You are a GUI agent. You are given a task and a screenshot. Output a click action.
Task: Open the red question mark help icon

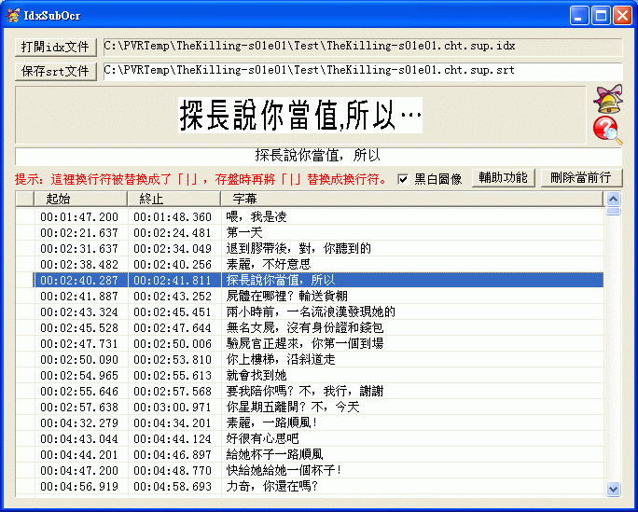(x=607, y=131)
